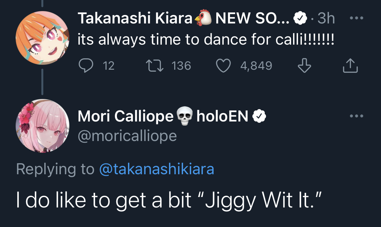Click the 4,849 likes count
The width and height of the screenshot is (381, 227).
coord(256,66)
